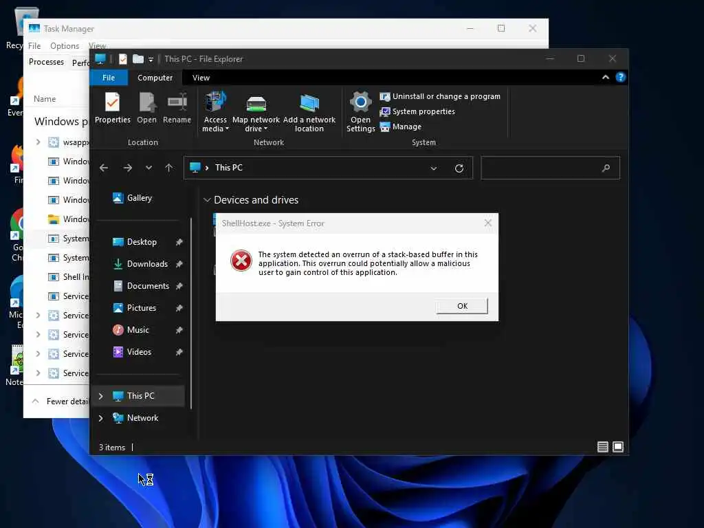The height and width of the screenshot is (528, 704).
Task: Click the Rename icon in the ribbon
Action: 177,108
